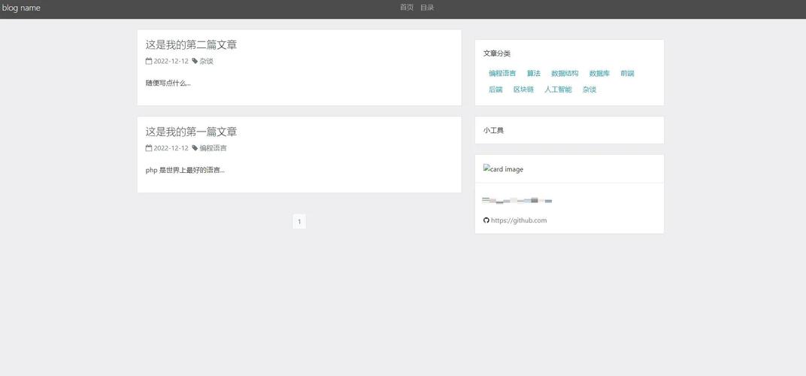
Task: Select the 数据结构 category link
Action: pos(565,74)
